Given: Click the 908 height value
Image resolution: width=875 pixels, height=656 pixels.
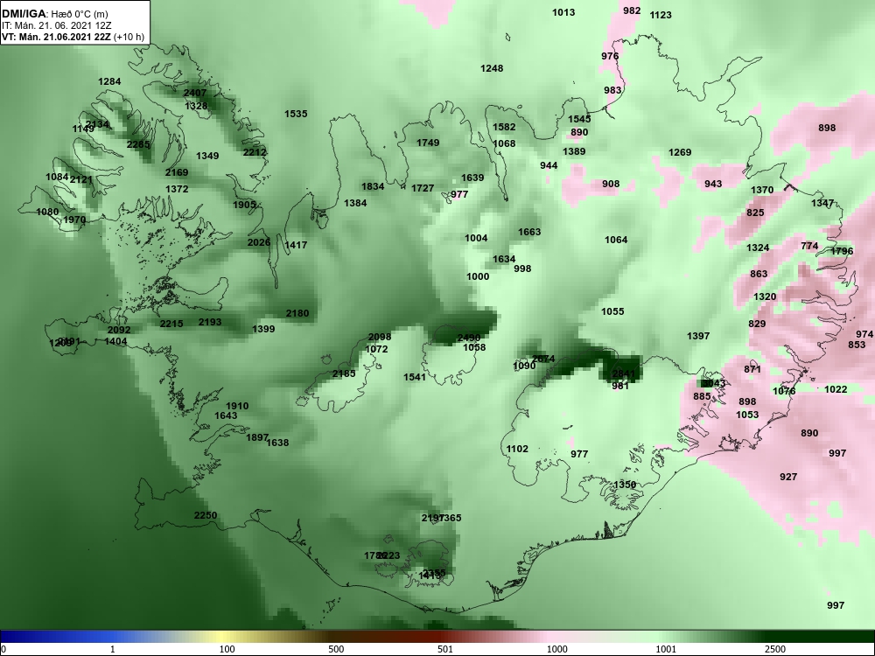Looking at the screenshot, I should tap(611, 184).
